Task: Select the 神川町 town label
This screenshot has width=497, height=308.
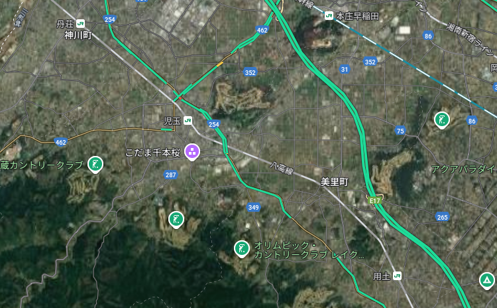Action: coord(78,35)
